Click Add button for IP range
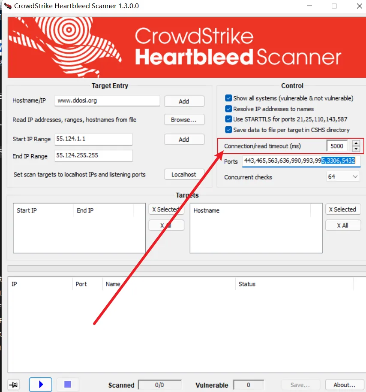The height and width of the screenshot is (392, 366). [184, 140]
